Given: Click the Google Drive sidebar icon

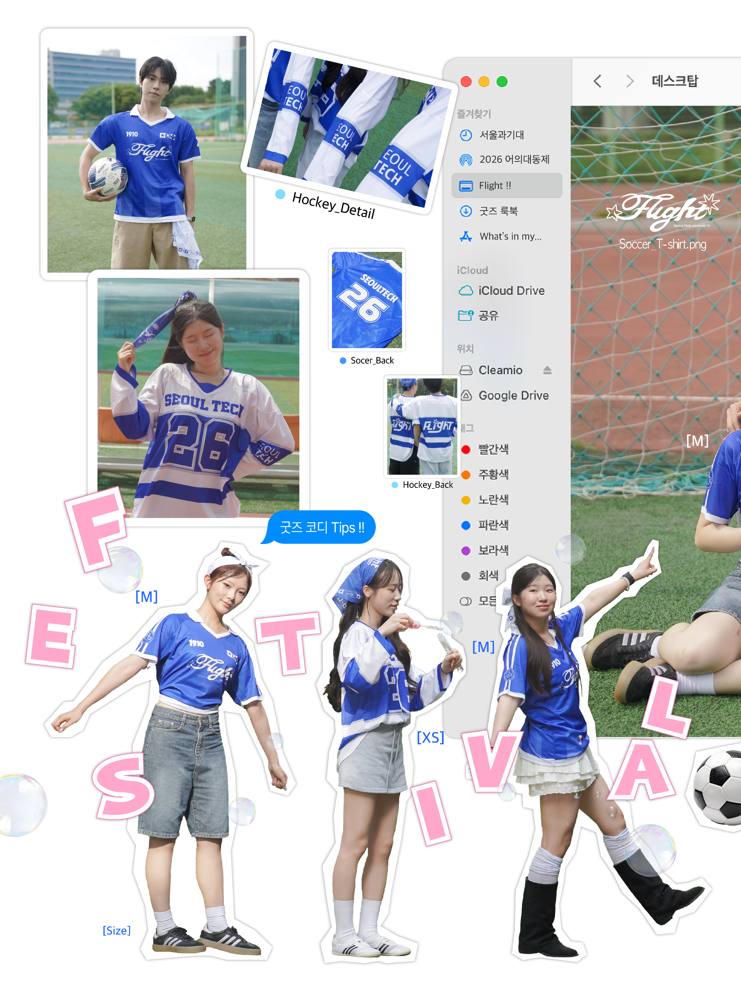Looking at the screenshot, I should click(x=466, y=395).
